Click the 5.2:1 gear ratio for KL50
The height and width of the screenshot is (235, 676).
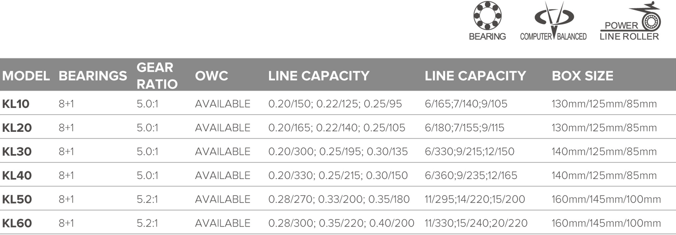(147, 199)
